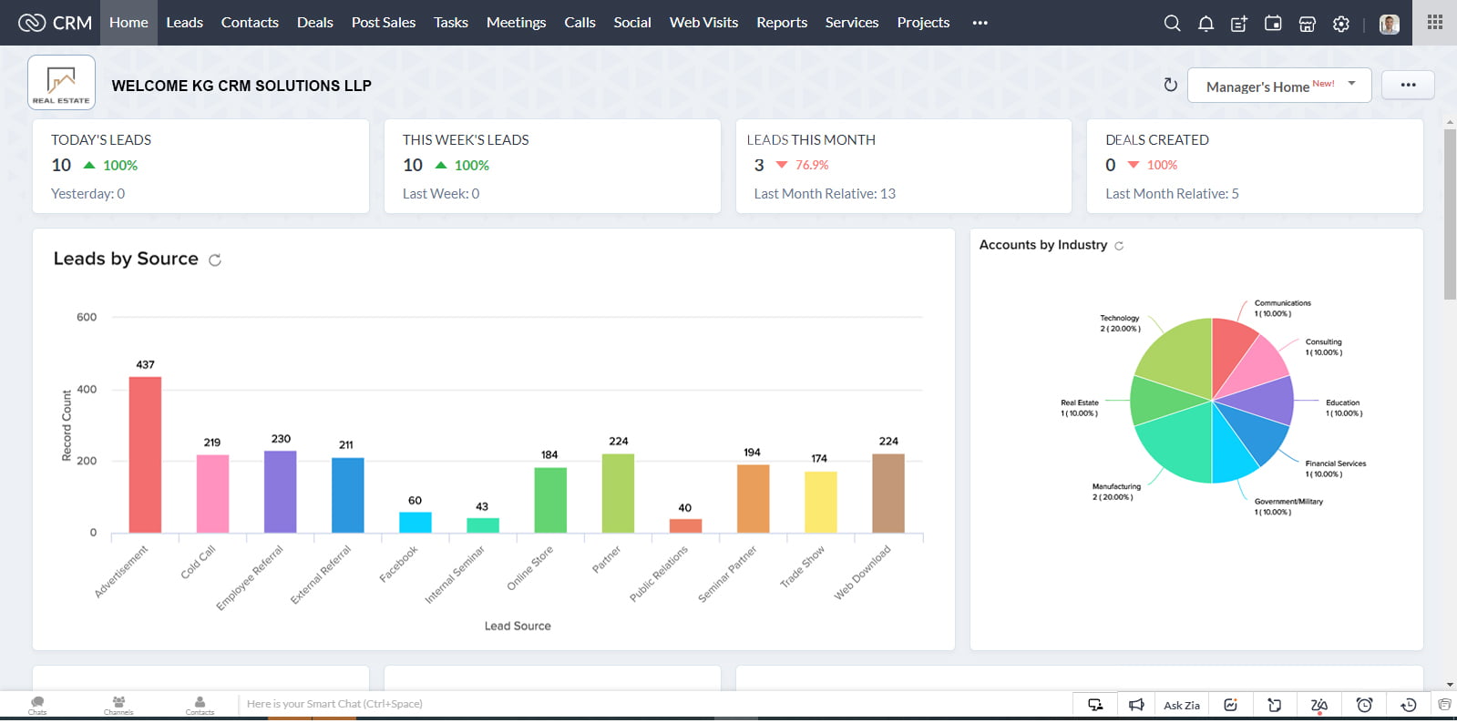Screen dimensions: 1457x723
Task: Open the apps grid launcher
Action: (x=1435, y=22)
